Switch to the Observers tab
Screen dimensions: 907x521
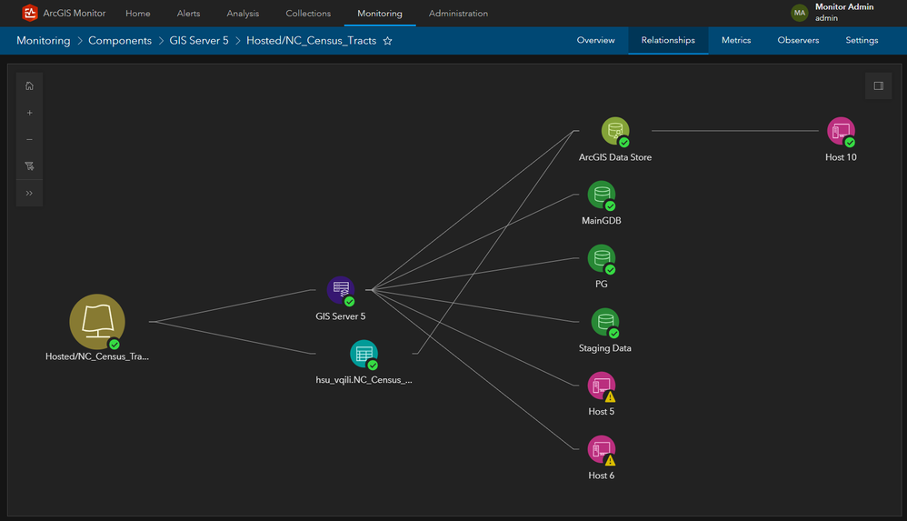click(x=798, y=40)
